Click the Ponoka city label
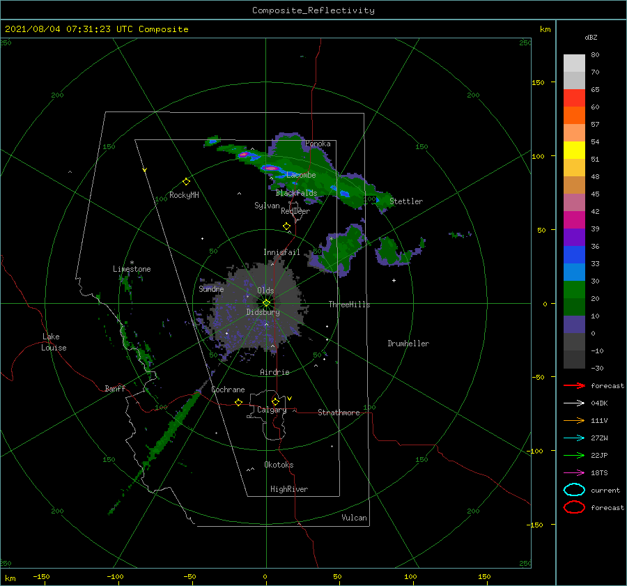 coord(318,144)
